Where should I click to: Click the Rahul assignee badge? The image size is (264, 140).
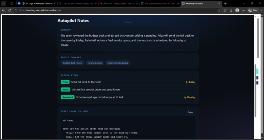(66, 90)
